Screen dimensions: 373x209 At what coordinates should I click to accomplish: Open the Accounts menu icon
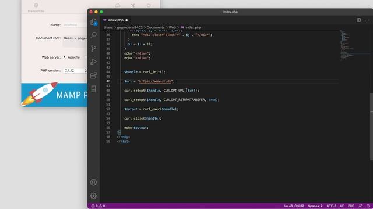[x=93, y=182]
